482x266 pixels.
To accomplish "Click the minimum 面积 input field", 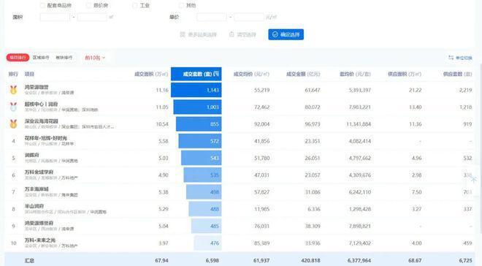I will pyautogui.click(x=55, y=17).
